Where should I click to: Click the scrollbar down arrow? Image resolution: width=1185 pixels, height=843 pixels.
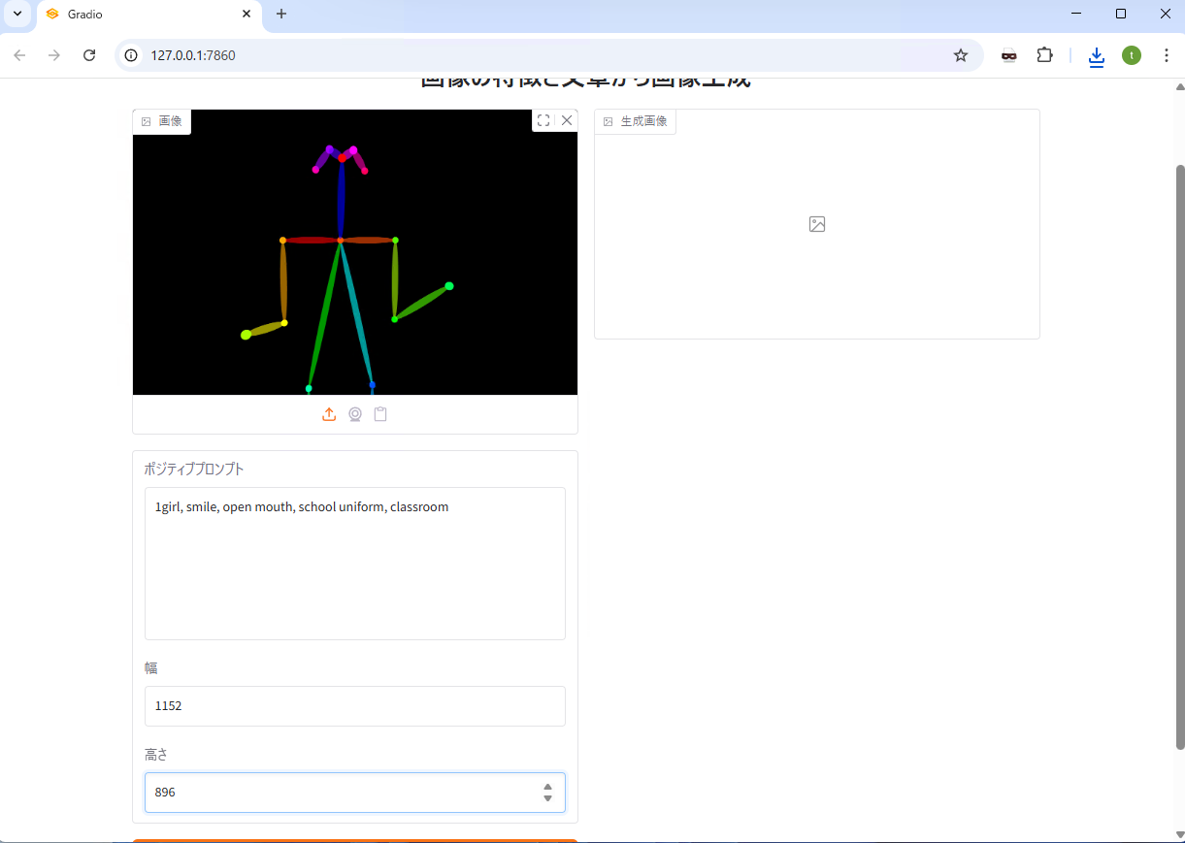tap(1180, 835)
